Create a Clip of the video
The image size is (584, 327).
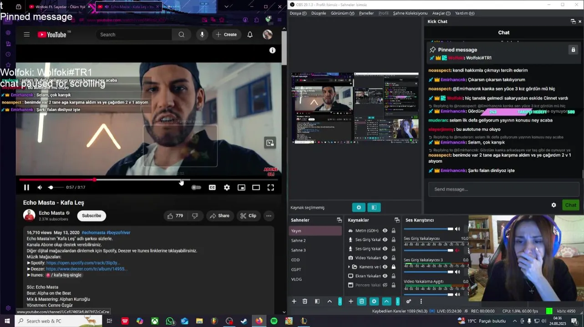(x=248, y=216)
